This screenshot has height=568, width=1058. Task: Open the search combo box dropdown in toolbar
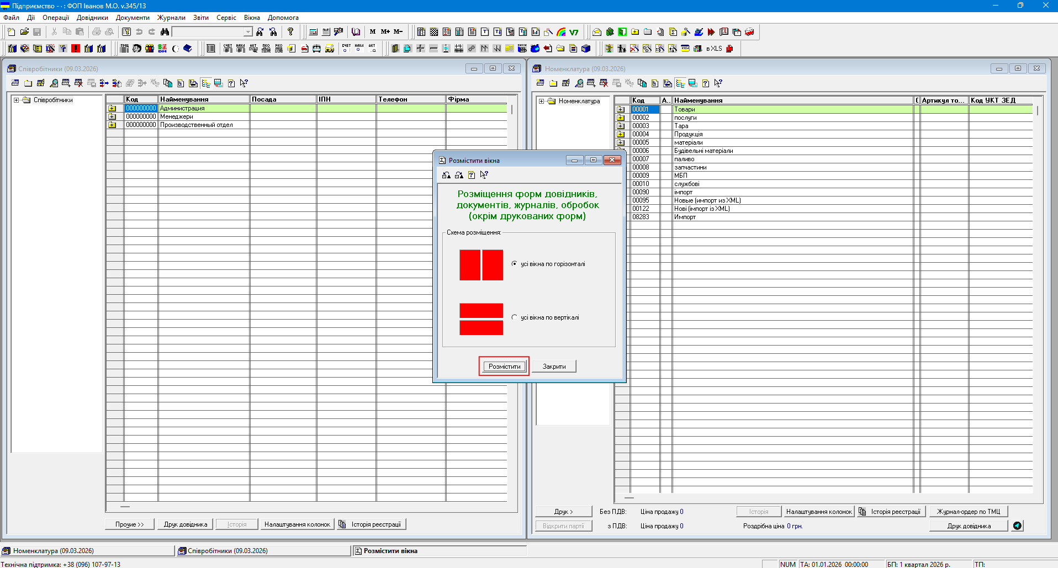(248, 32)
